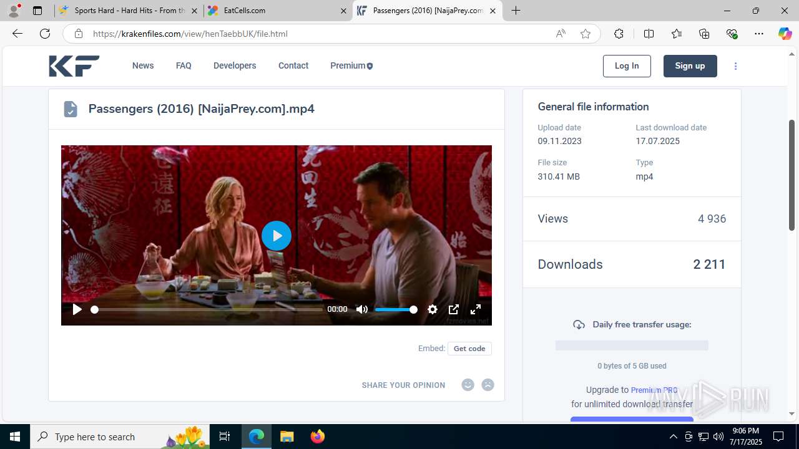This screenshot has height=449, width=799.
Task: Toggle fullscreen video mode
Action: point(476,309)
